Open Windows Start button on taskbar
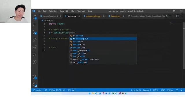This screenshot has width=185, height=104. click(x=90, y=94)
